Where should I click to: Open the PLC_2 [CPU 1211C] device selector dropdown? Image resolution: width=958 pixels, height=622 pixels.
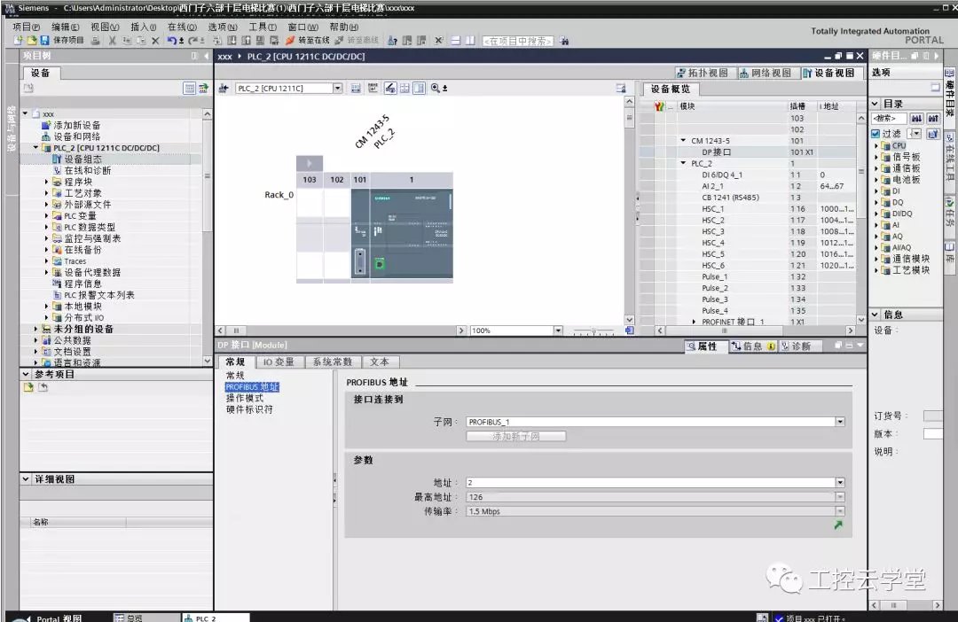pyautogui.click(x=338, y=89)
